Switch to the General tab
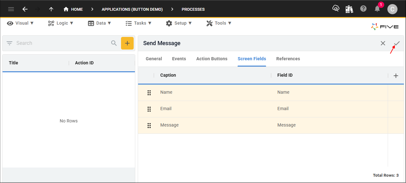The image size is (406, 183). pos(154,59)
